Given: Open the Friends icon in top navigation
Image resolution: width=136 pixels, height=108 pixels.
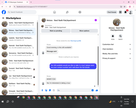Looking at the screenshot, I should (x=67, y=12).
